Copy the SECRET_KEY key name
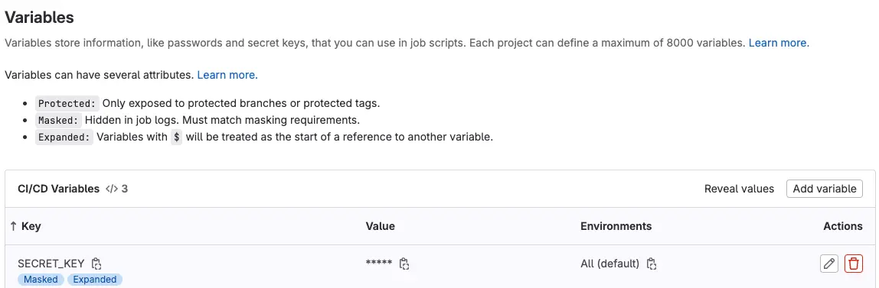The height and width of the screenshot is (288, 879). [96, 264]
